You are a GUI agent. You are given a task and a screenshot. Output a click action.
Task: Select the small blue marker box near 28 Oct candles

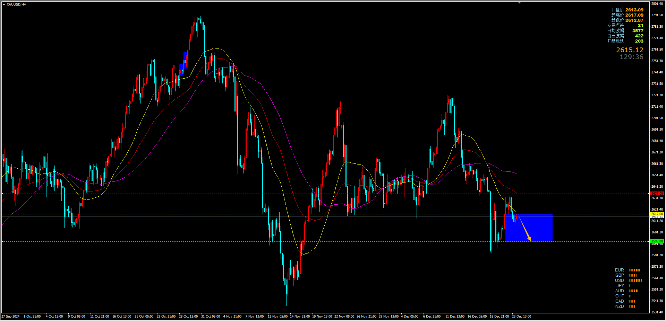coord(184,64)
